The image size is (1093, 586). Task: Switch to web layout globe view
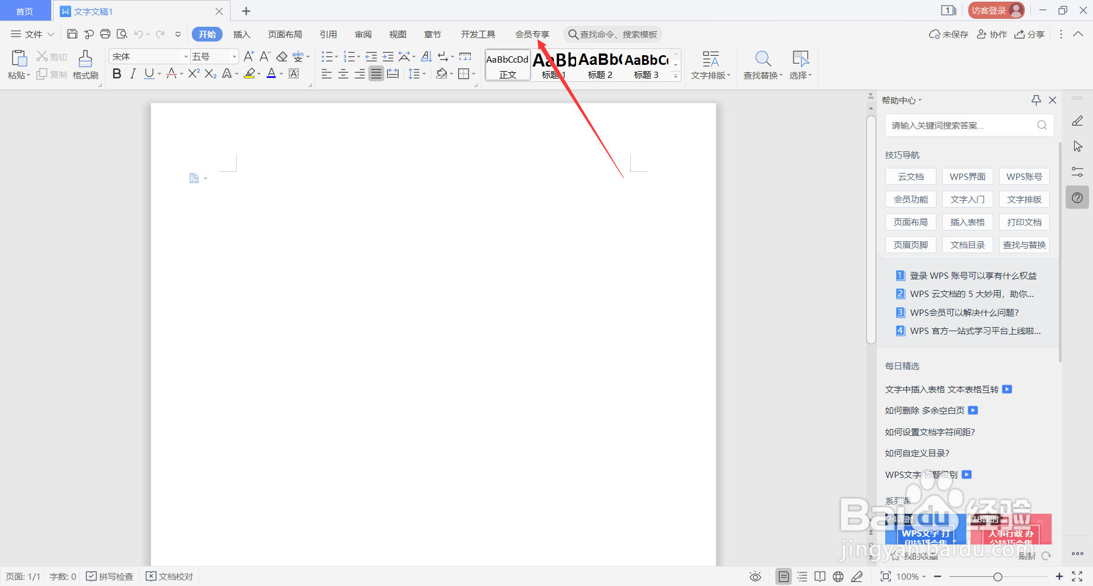838,576
